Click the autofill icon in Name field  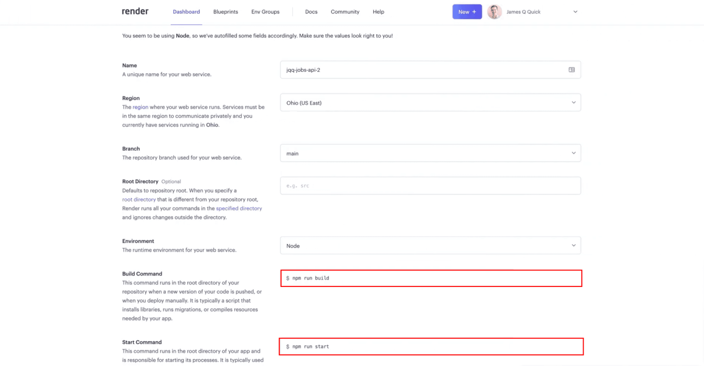pyautogui.click(x=571, y=70)
